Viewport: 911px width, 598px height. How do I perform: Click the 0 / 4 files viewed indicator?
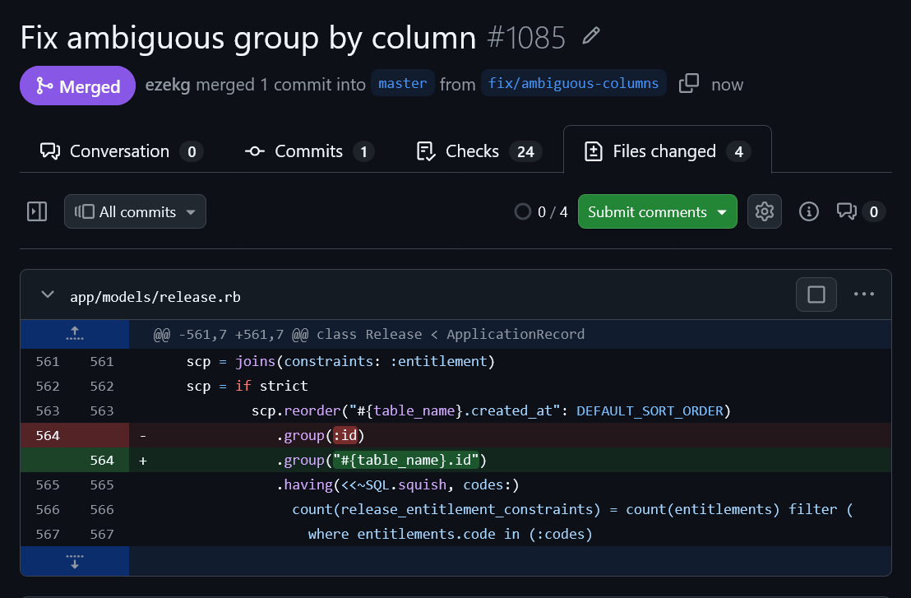tap(541, 212)
